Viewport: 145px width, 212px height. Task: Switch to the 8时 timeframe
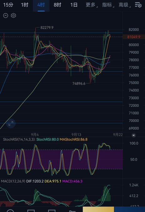(57, 5)
